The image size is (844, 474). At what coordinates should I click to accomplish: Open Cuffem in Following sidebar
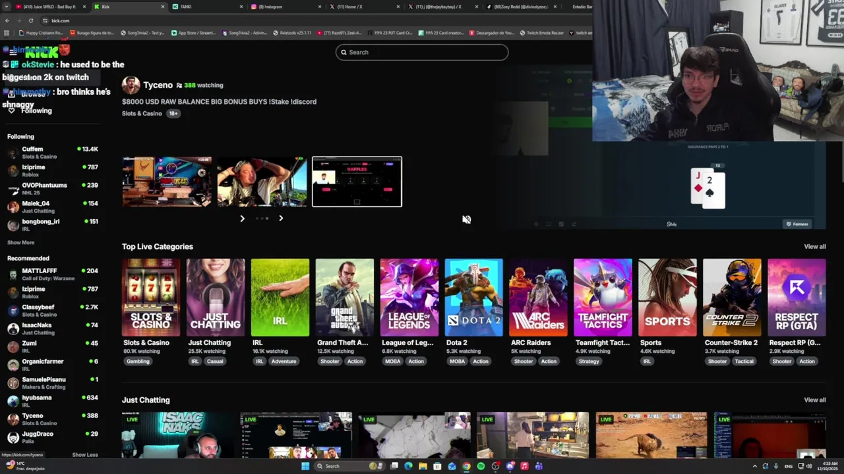53,153
